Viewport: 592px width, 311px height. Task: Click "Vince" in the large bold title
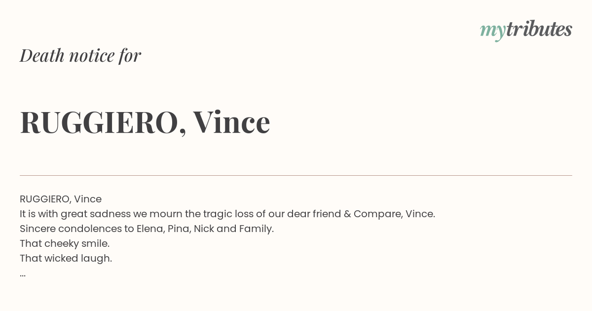click(x=231, y=122)
